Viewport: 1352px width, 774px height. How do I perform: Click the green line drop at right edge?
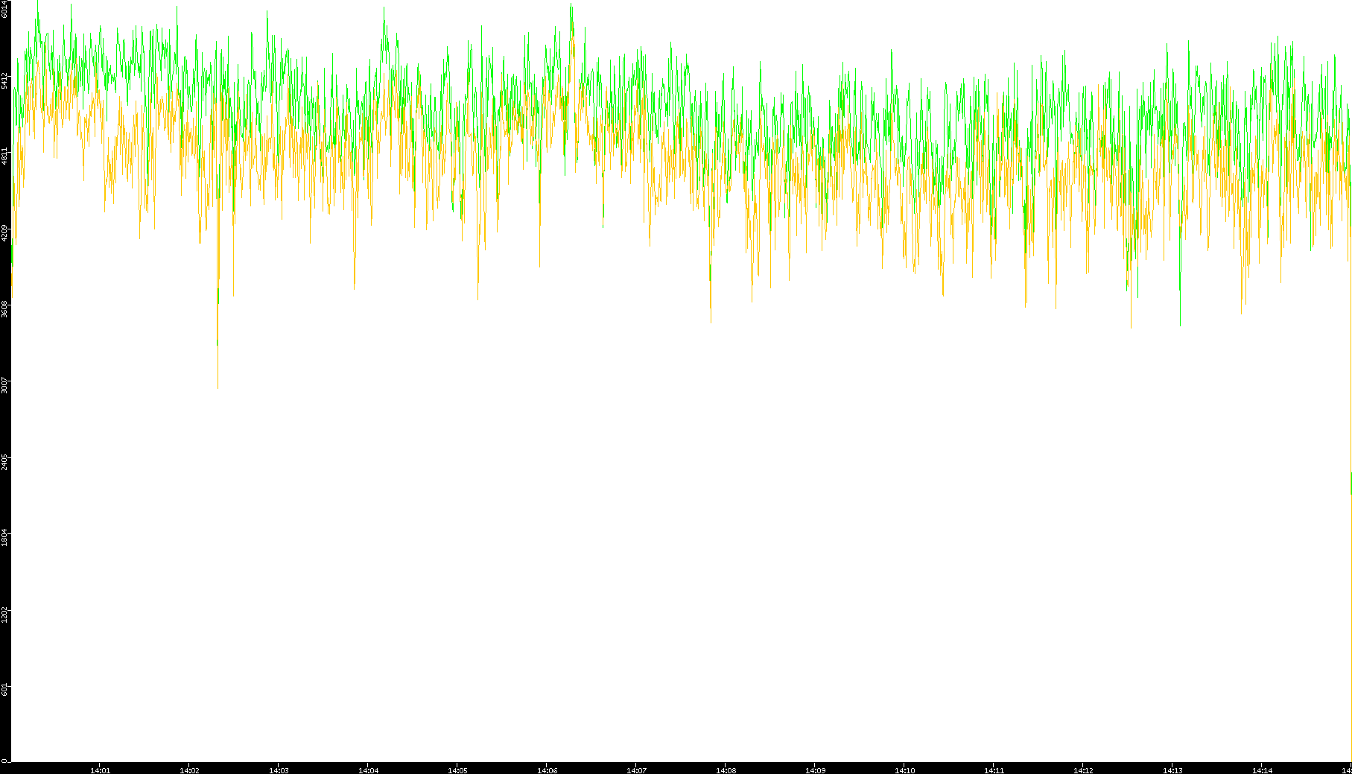[x=1351, y=483]
